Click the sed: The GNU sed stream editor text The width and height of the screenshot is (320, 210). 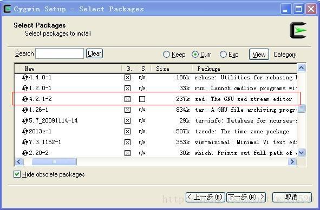pos(243,99)
